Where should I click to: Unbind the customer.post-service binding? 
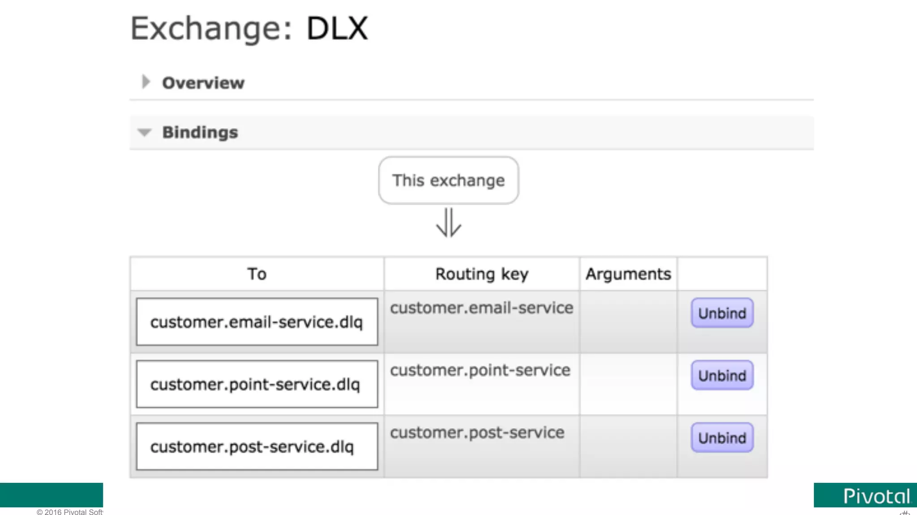point(722,438)
